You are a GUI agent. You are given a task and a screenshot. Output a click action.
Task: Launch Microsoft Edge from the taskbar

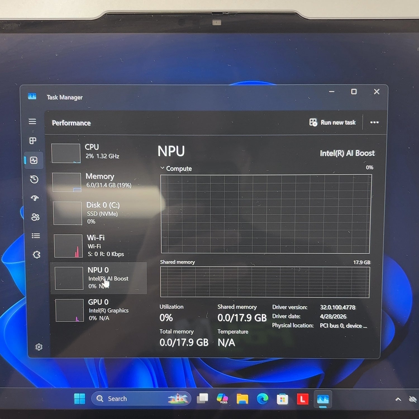click(262, 399)
